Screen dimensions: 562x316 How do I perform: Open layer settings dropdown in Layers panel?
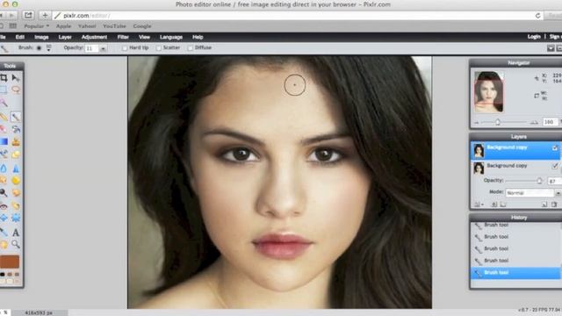pos(479,205)
